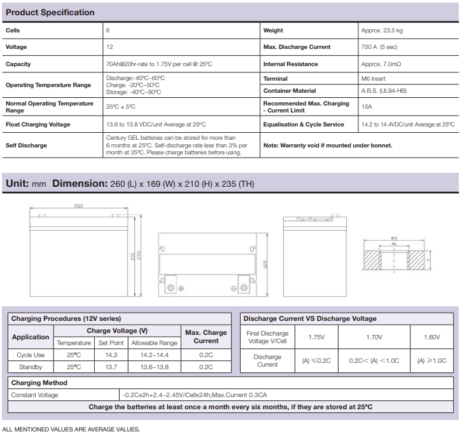462x434 pixels.
Task: Click the warranty void note text
Action: click(x=328, y=146)
